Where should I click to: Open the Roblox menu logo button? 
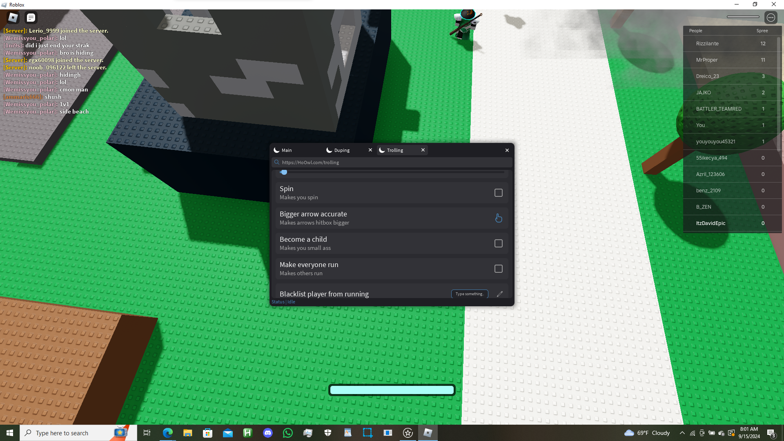[13, 18]
